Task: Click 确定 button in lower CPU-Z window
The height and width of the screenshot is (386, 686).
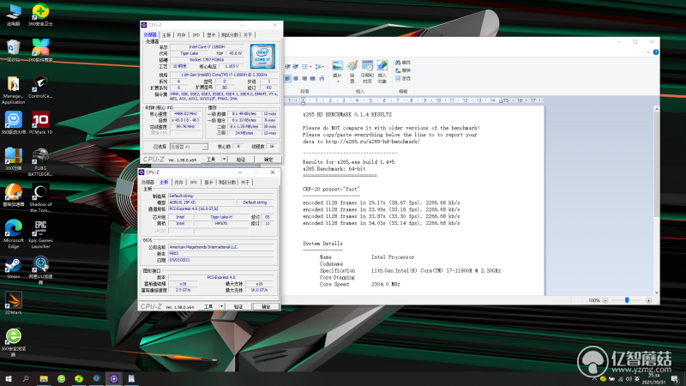Action: tap(266, 307)
